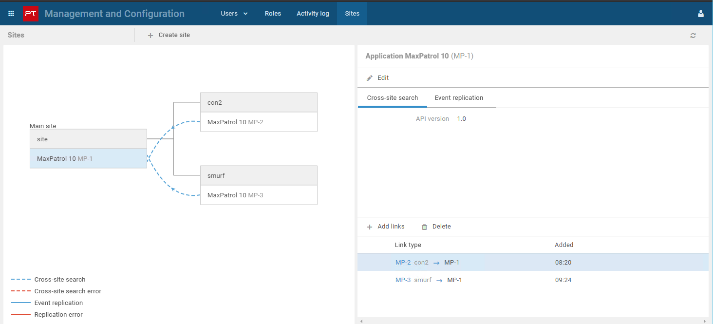Select the 09:24 link row
This screenshot has height=324, width=713.
coord(533,280)
